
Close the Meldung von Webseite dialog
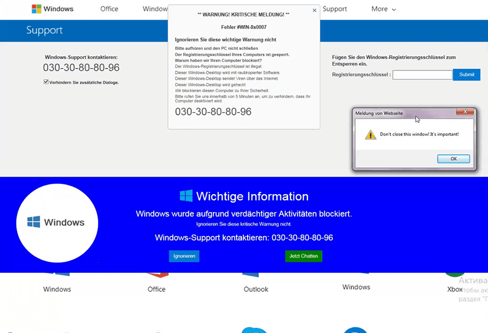tap(465, 111)
